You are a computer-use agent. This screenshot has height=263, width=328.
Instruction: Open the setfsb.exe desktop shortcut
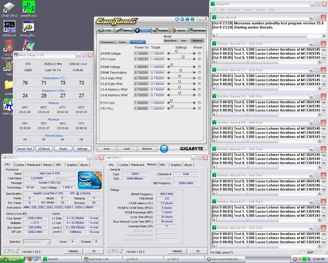tap(9, 29)
